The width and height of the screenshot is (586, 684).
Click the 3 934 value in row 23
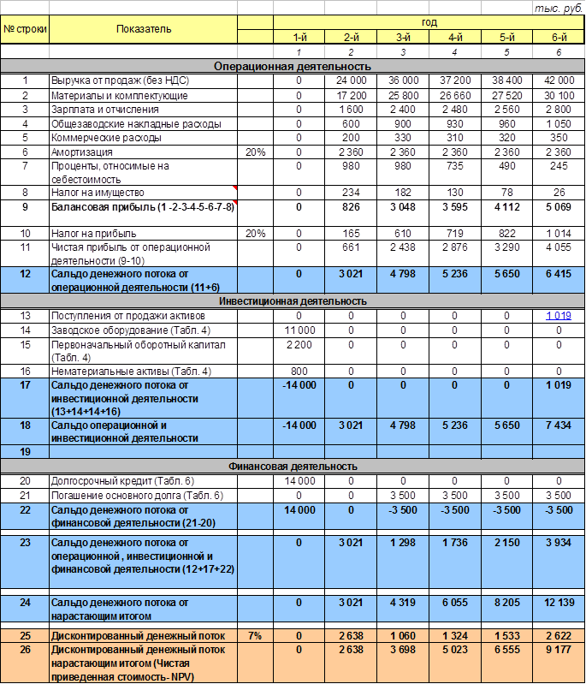click(559, 543)
